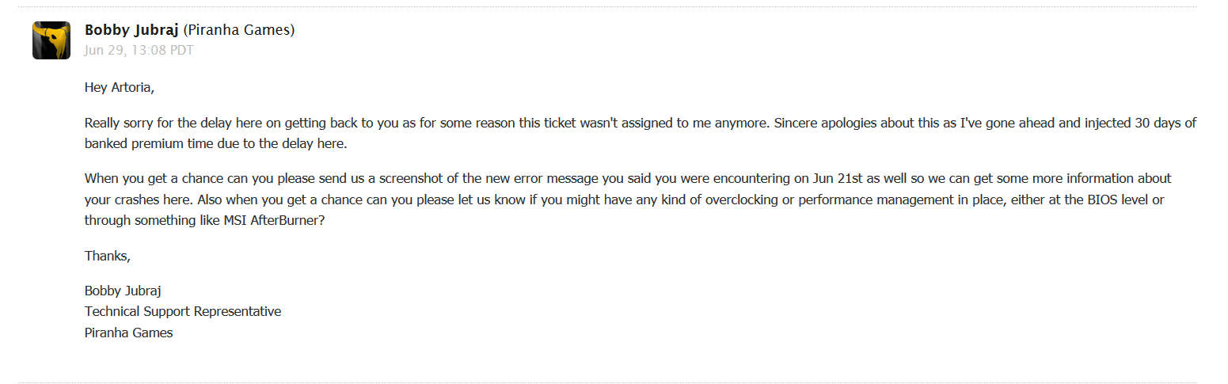1228x384 pixels.
Task: Click the Jun 29, 13:08 PDT timestamp
Action: pyautogui.click(x=139, y=51)
